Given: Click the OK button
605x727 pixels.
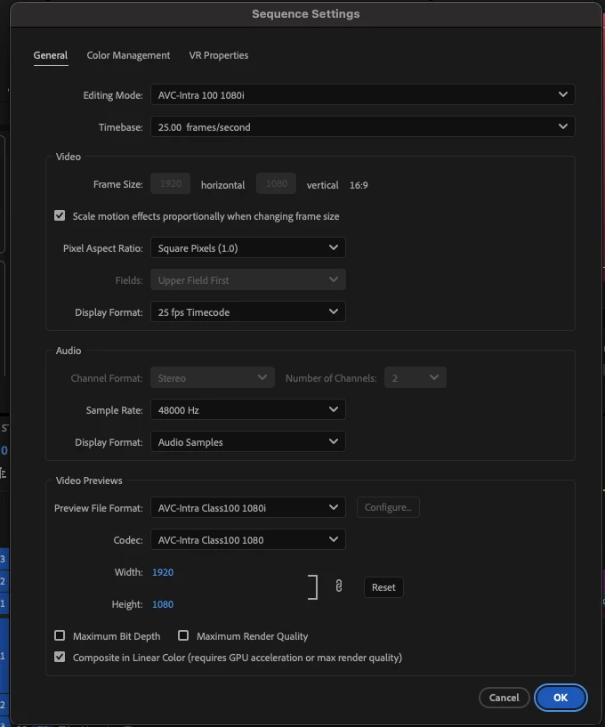Looking at the screenshot, I should [x=561, y=698].
